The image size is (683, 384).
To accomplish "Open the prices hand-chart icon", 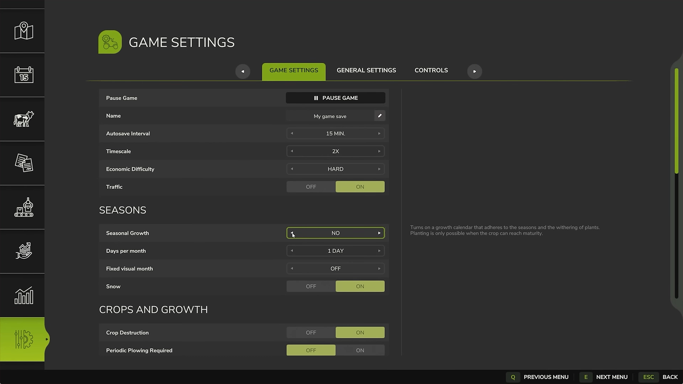I will [23, 251].
